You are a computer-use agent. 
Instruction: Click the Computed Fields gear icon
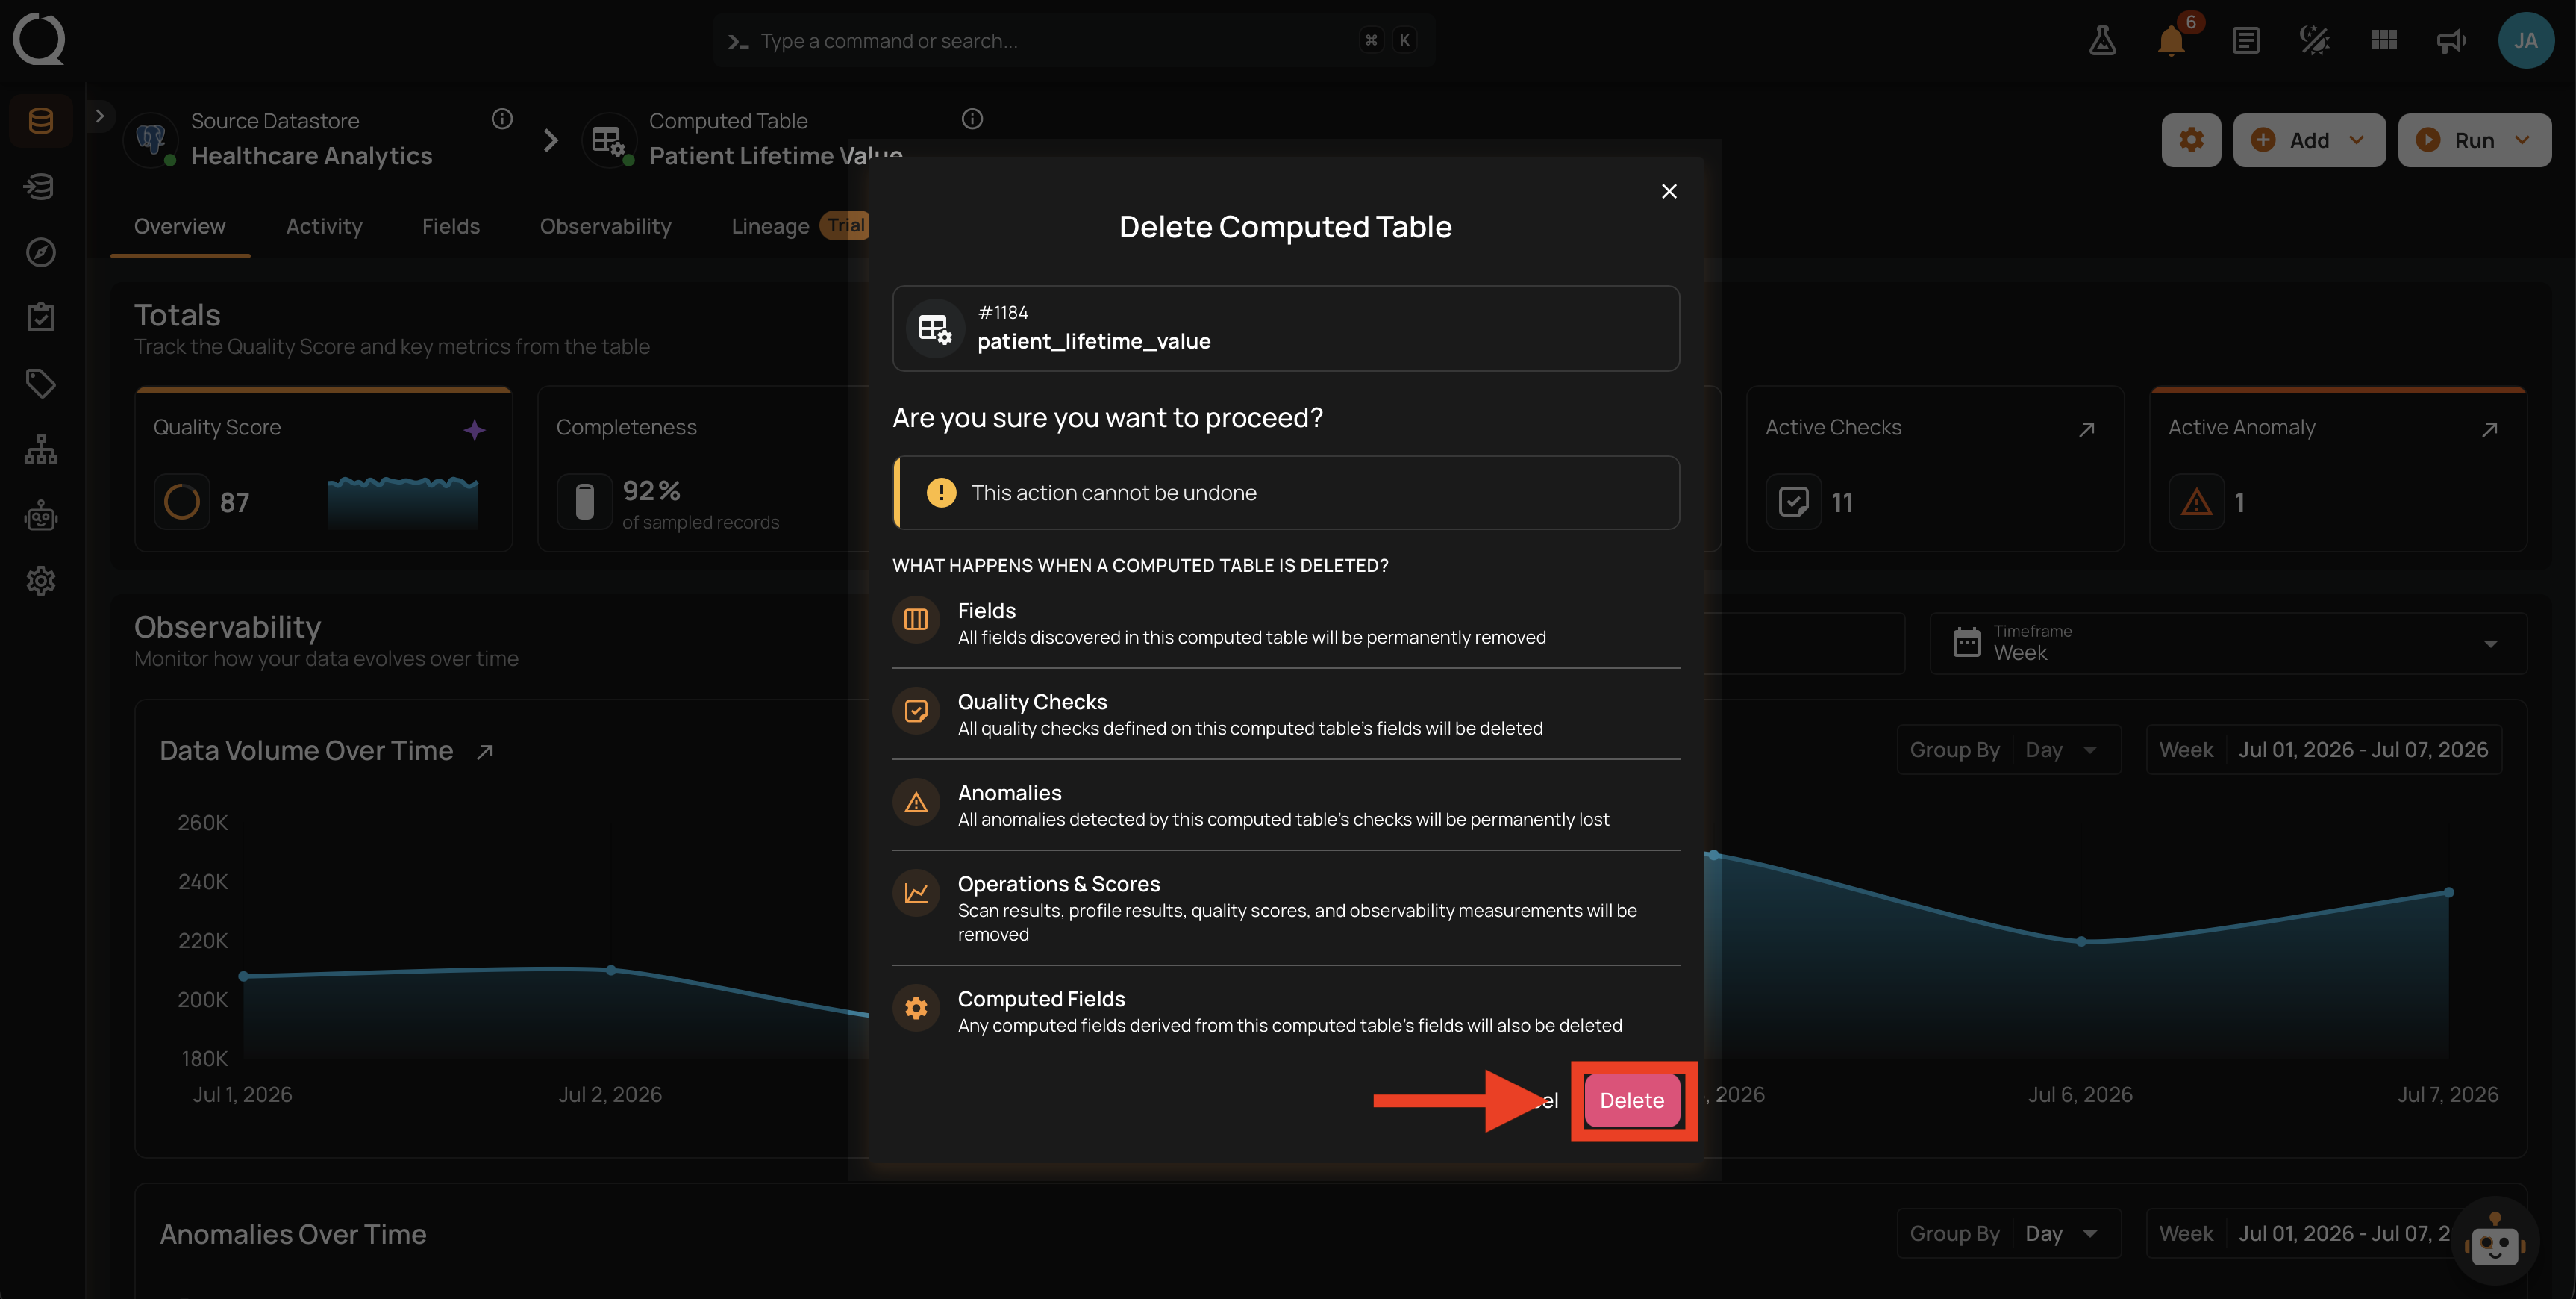[x=916, y=1008]
